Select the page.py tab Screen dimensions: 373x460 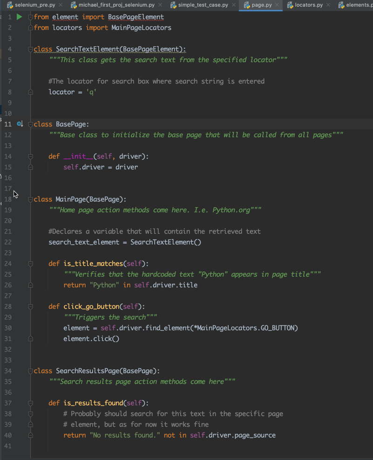tap(261, 5)
